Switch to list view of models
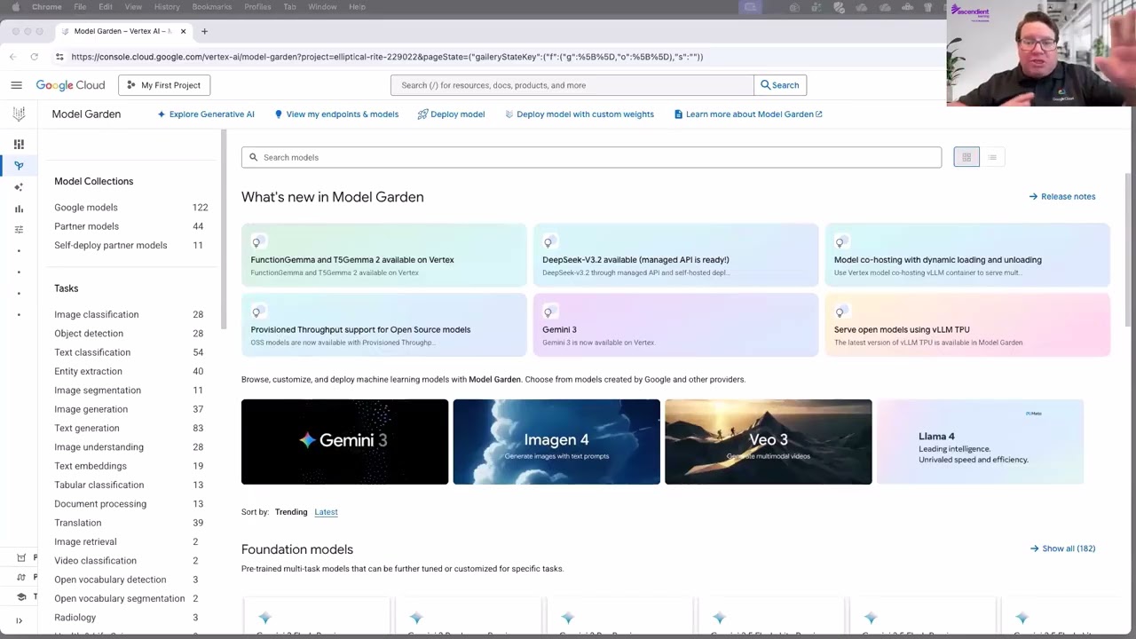This screenshot has width=1136, height=639. click(992, 157)
